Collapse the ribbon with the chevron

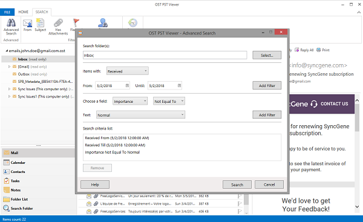click(359, 12)
